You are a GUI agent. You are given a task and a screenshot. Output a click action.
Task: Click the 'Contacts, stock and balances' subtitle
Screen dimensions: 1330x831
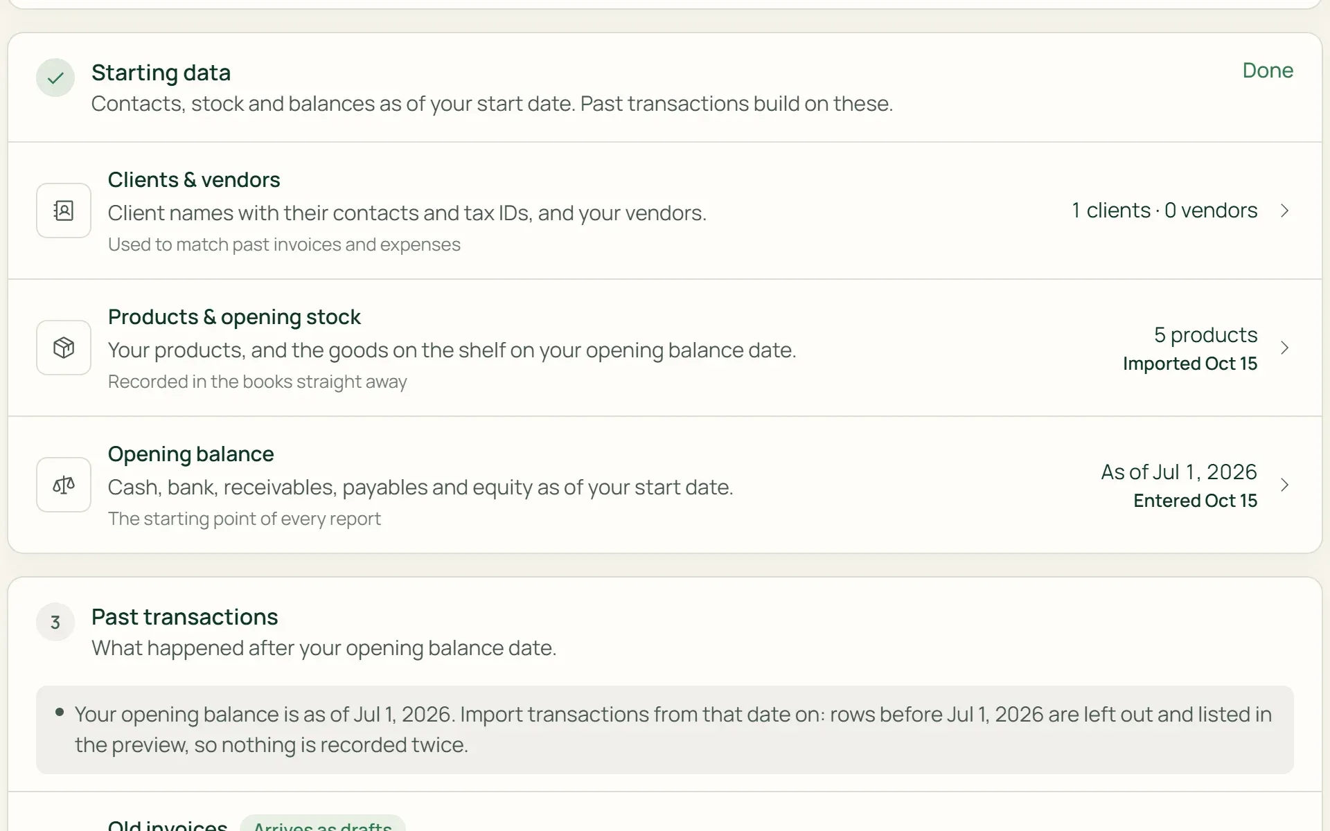coord(493,104)
